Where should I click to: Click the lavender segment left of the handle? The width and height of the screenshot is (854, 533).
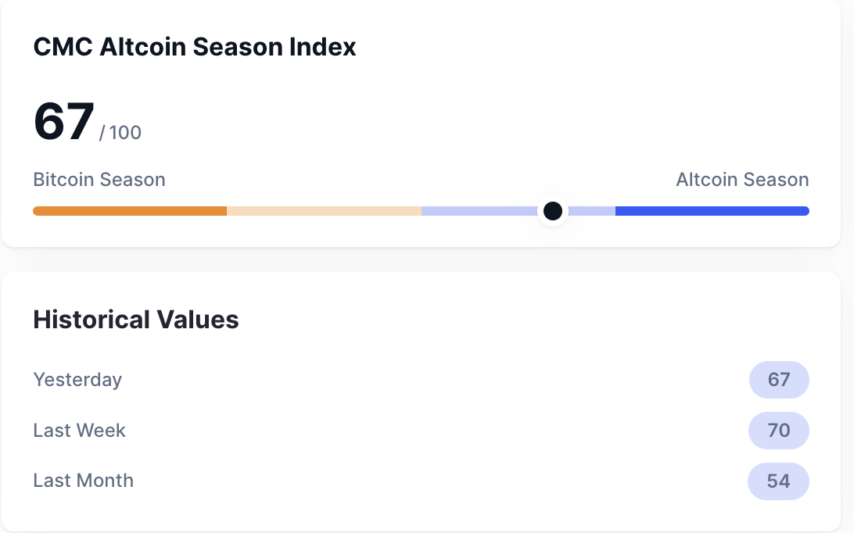pos(479,211)
